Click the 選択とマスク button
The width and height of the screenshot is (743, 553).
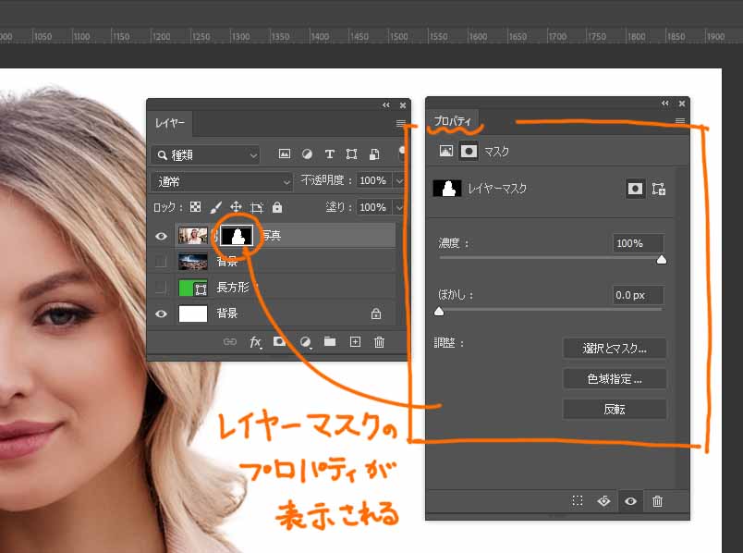click(x=614, y=349)
